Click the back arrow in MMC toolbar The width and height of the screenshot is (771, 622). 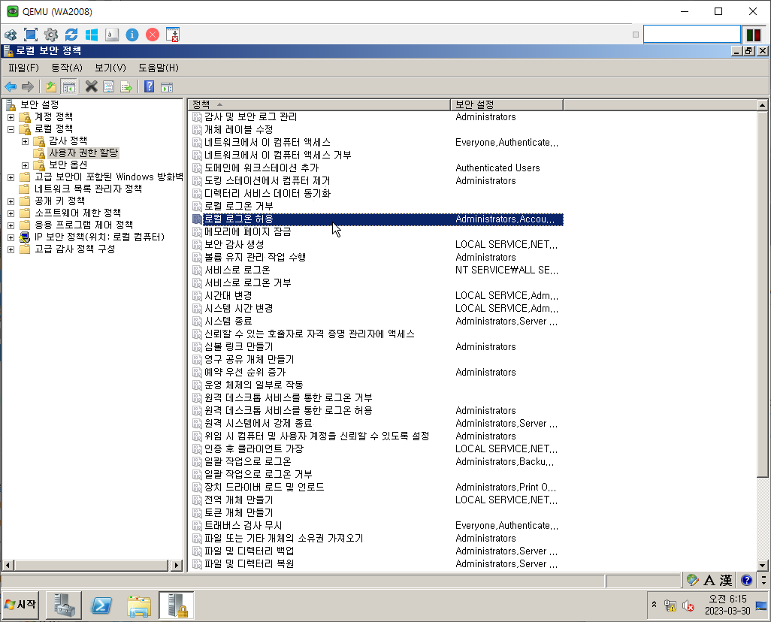tap(11, 87)
